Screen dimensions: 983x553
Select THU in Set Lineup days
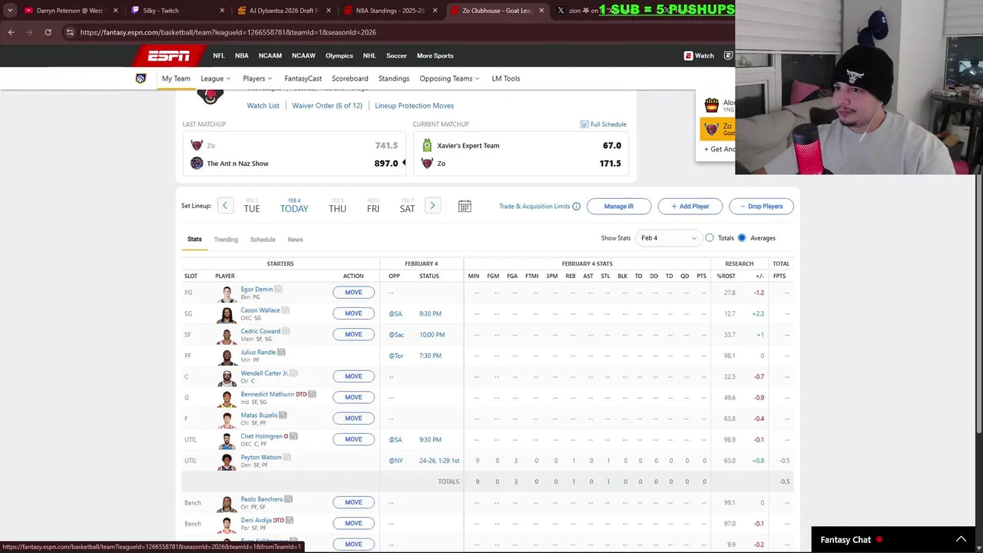click(x=337, y=206)
